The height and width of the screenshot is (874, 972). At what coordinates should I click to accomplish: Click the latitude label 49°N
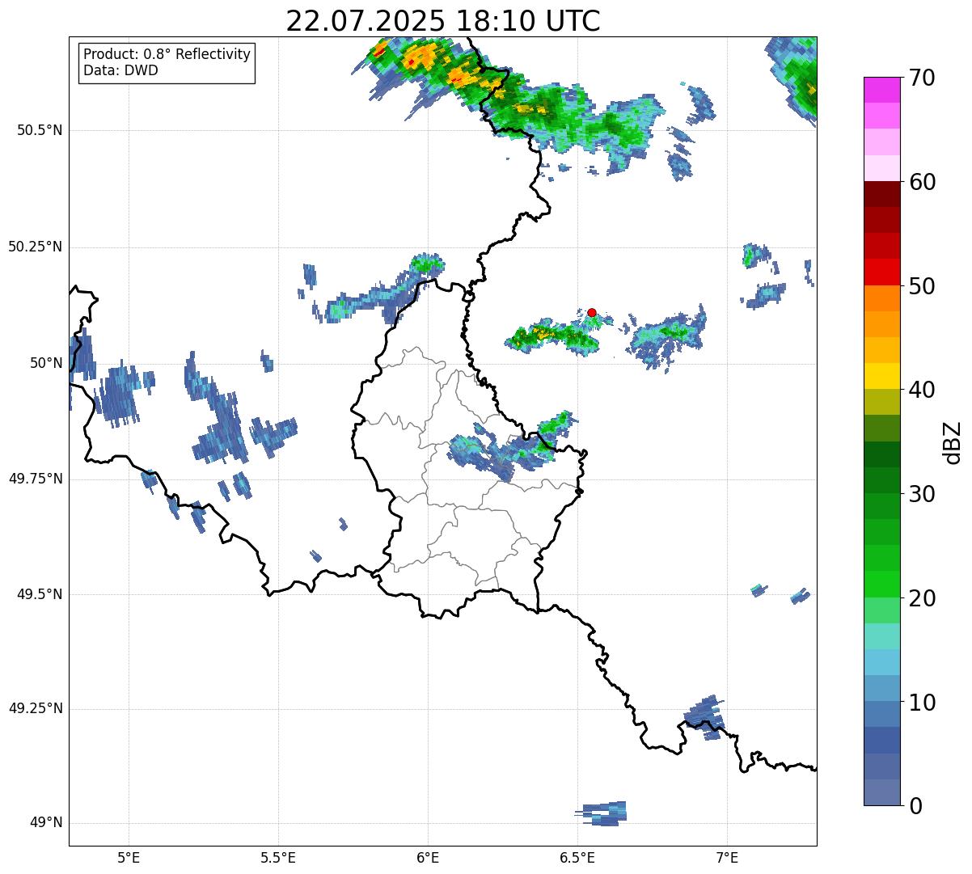[x=46, y=823]
